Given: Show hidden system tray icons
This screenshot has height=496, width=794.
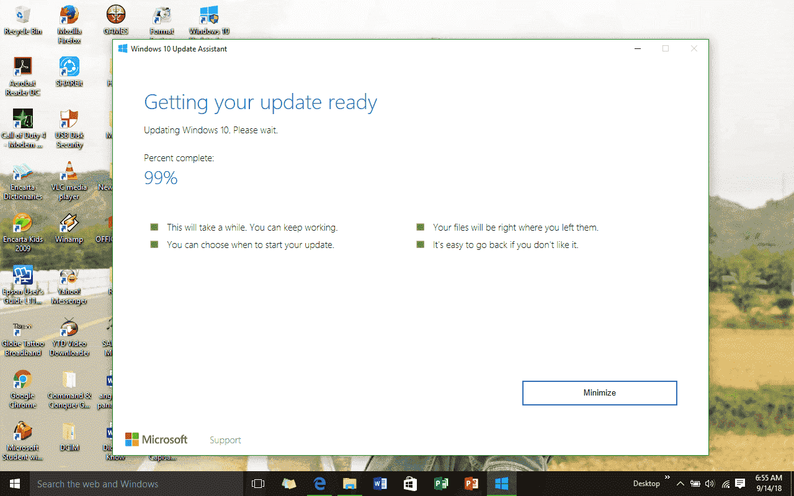Looking at the screenshot, I should (x=680, y=484).
